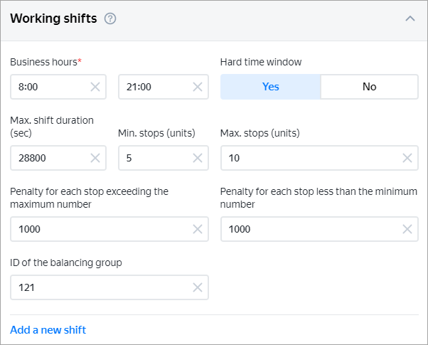This screenshot has height=345, width=428.
Task: Focus the Max. stops input field
Action: tap(309, 158)
